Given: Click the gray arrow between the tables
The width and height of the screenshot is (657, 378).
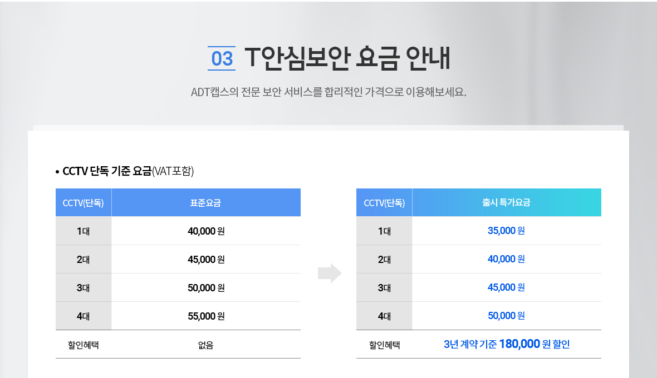Looking at the screenshot, I should point(330,273).
